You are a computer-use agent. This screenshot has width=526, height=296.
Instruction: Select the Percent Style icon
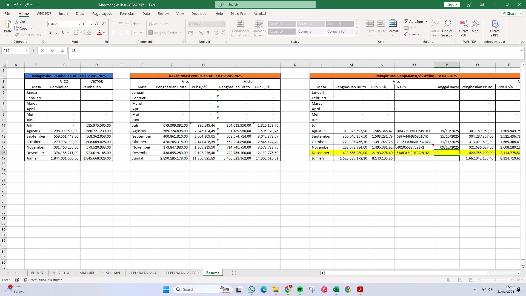click(x=201, y=33)
